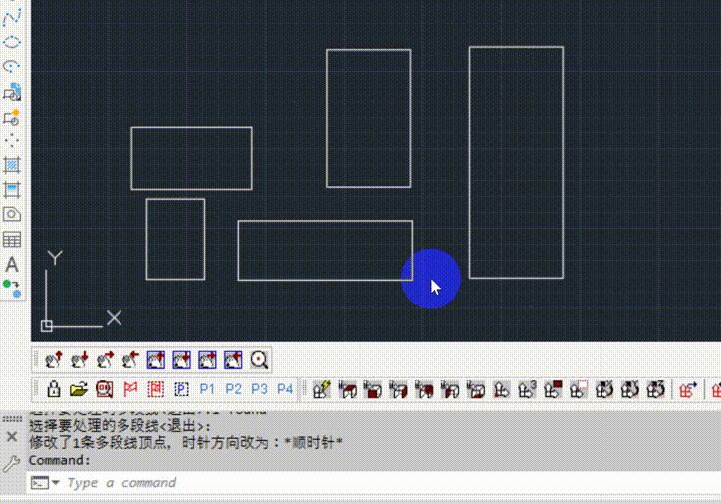Image resolution: width=721 pixels, height=504 pixels.
Task: Click the red framed magnifier icon
Action: point(105,389)
